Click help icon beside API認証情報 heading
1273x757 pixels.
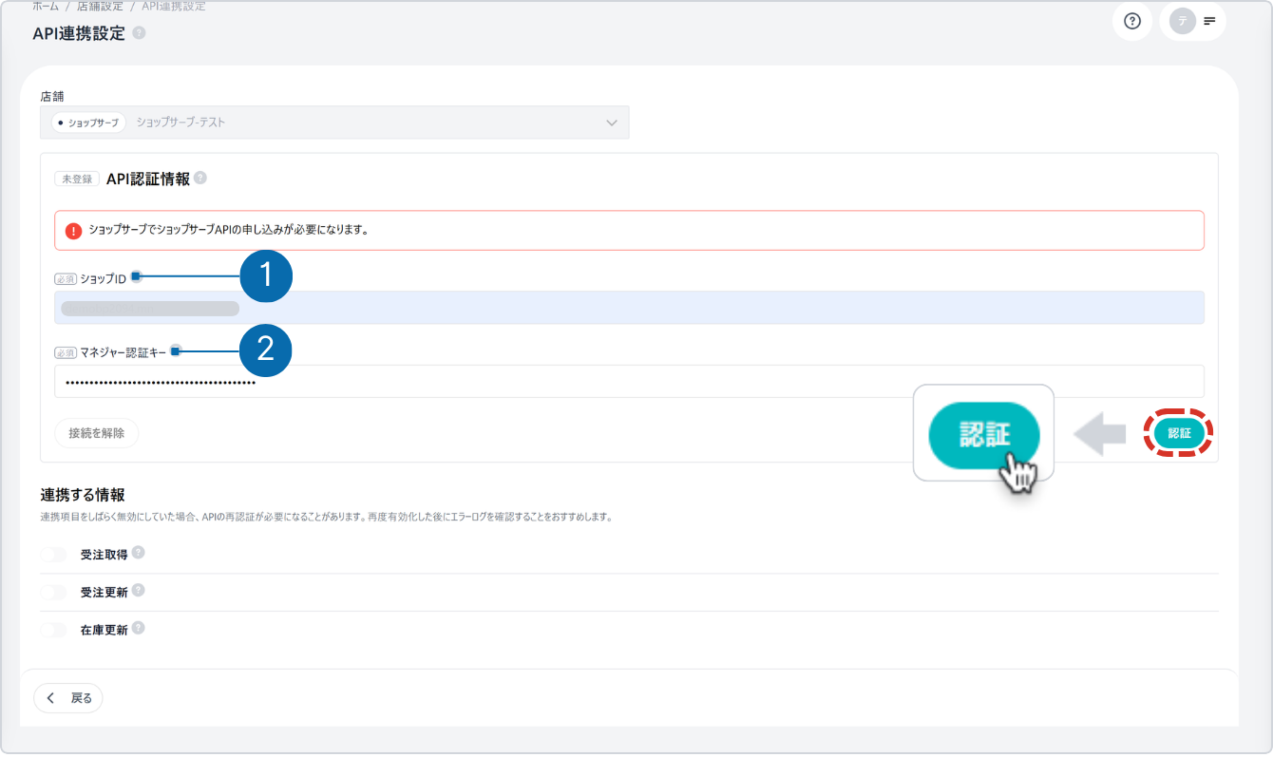pos(200,178)
